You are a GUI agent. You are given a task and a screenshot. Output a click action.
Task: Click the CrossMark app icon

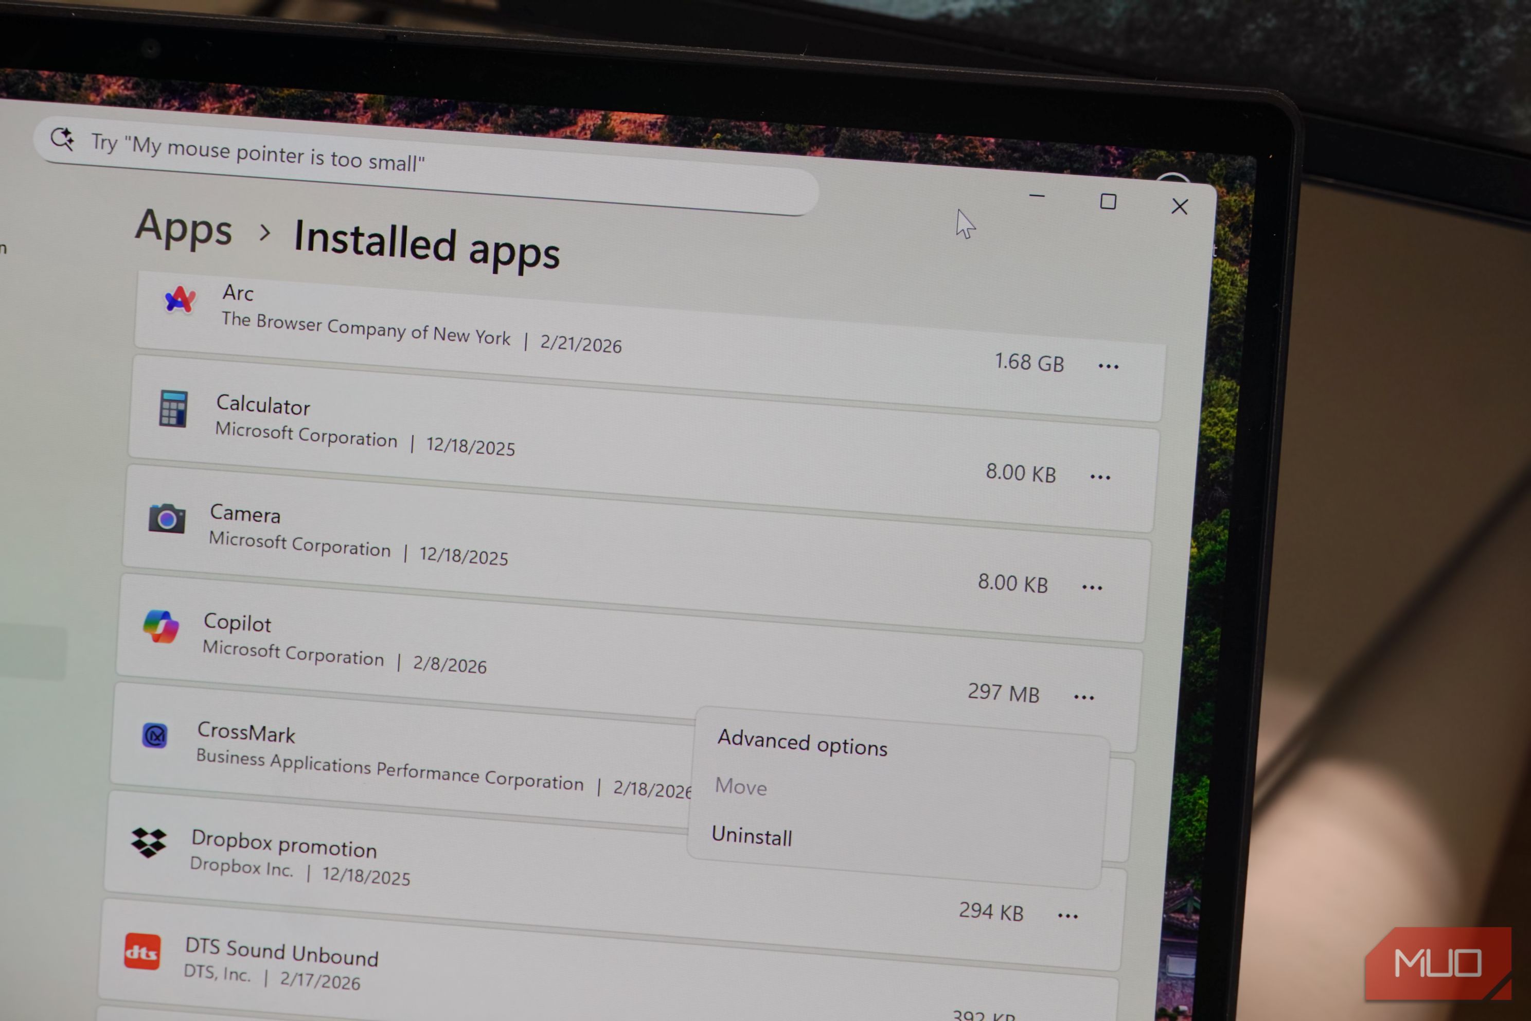click(x=155, y=736)
